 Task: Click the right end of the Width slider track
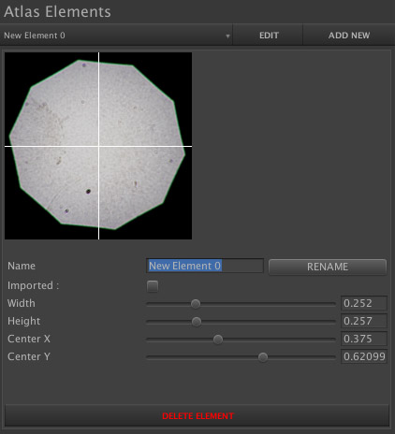334,304
